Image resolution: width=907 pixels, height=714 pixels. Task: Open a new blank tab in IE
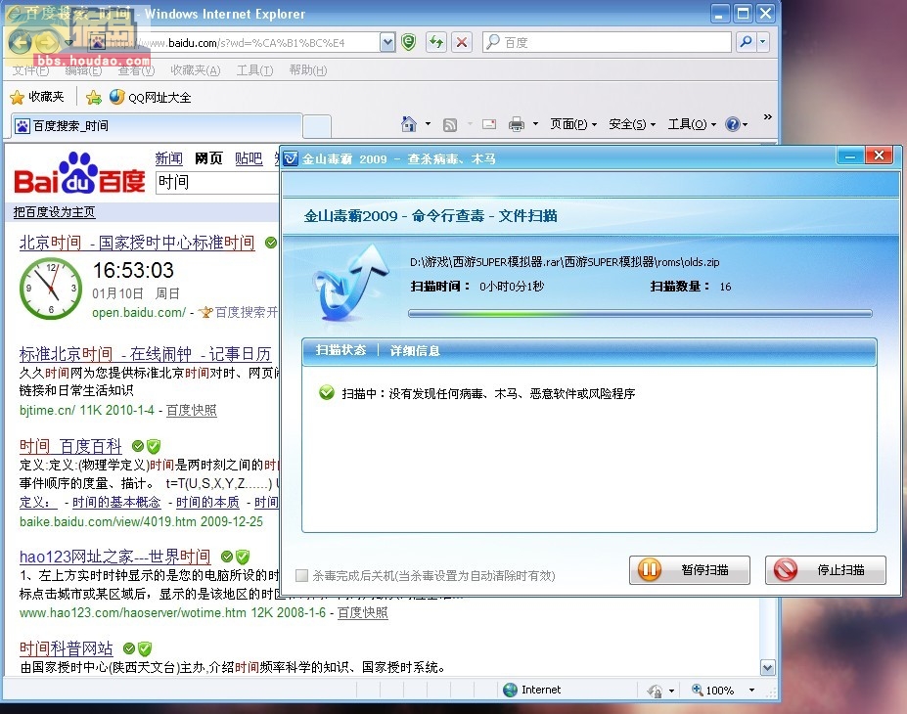pyautogui.click(x=317, y=126)
